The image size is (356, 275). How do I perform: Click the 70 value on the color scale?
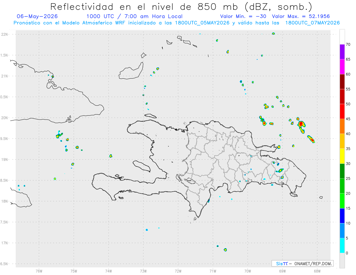tap(348, 44)
